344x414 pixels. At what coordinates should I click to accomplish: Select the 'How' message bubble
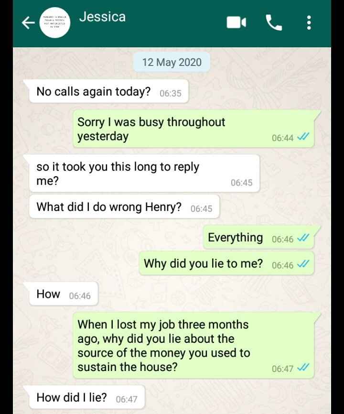click(x=64, y=294)
